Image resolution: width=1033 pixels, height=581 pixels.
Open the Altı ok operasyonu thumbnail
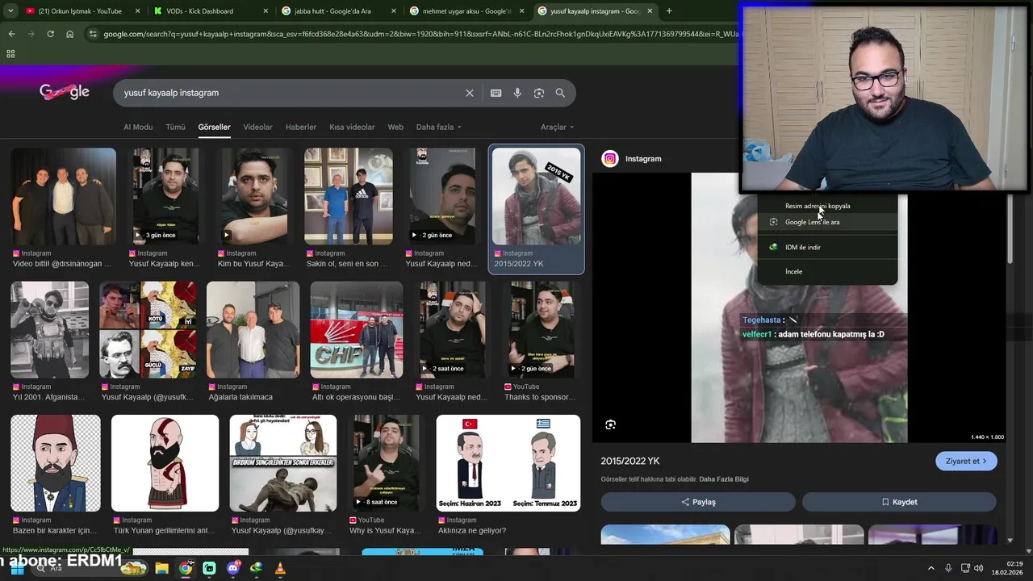[356, 329]
